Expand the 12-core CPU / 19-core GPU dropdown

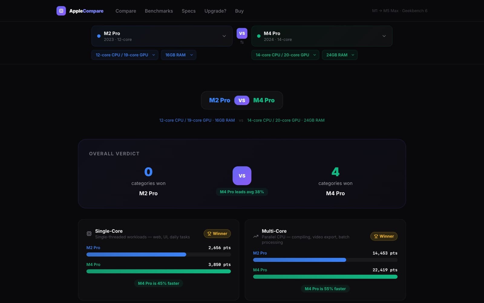tap(125, 55)
